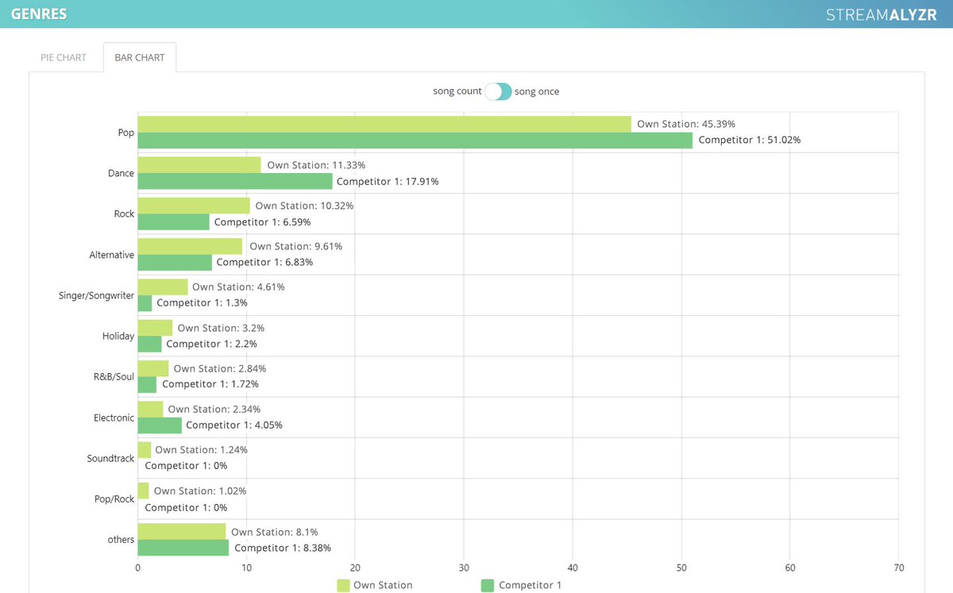Click the 'Alternative' axis label
This screenshot has width=953, height=593.
click(112, 255)
